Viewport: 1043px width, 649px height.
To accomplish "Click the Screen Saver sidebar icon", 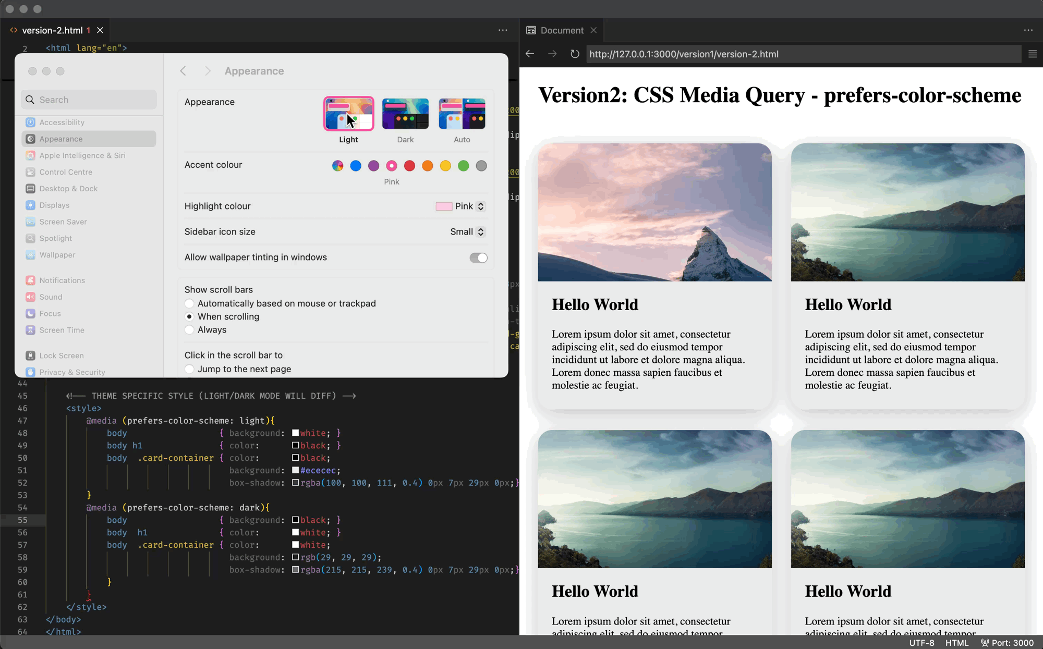I will [x=30, y=222].
